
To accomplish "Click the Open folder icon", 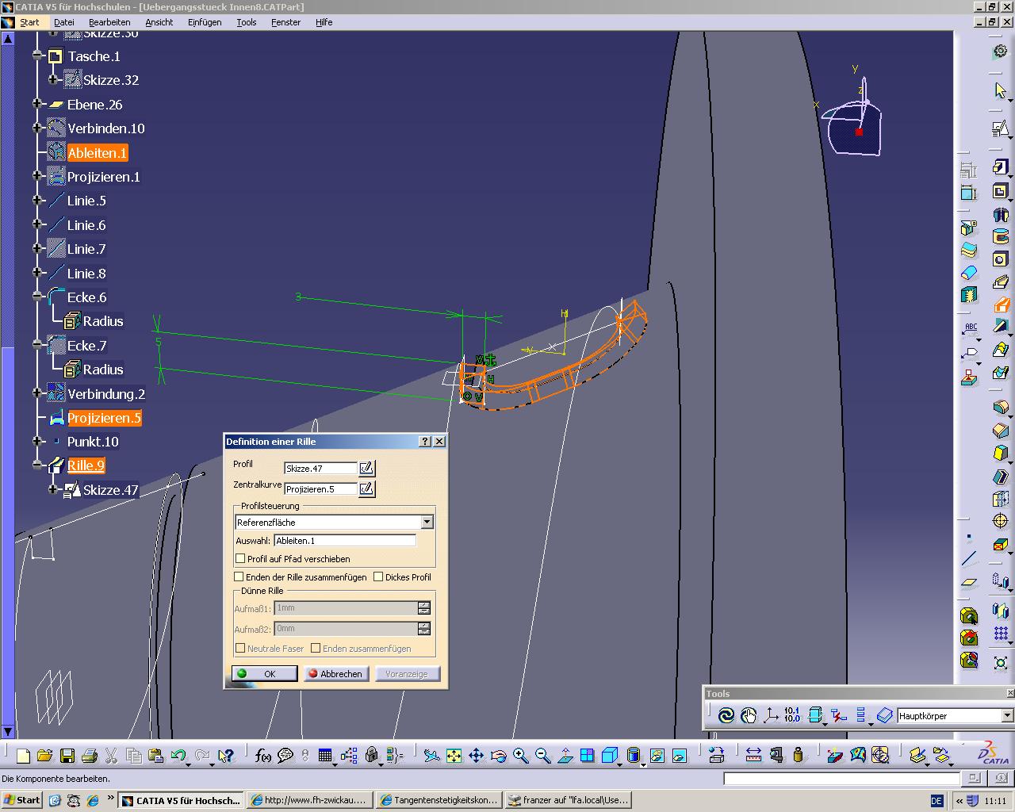I will (44, 756).
